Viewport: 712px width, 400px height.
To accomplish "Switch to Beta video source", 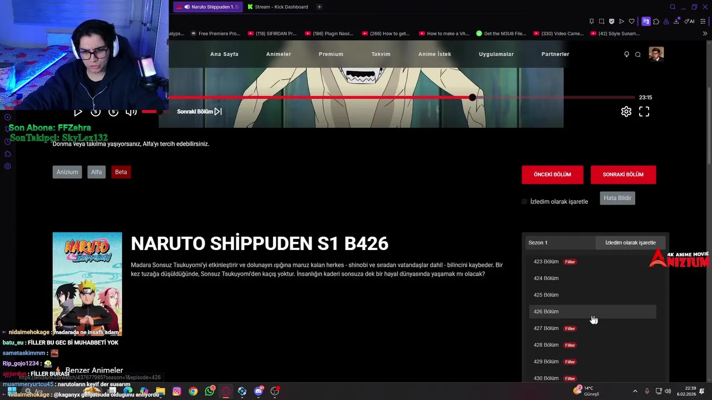I will click(121, 172).
